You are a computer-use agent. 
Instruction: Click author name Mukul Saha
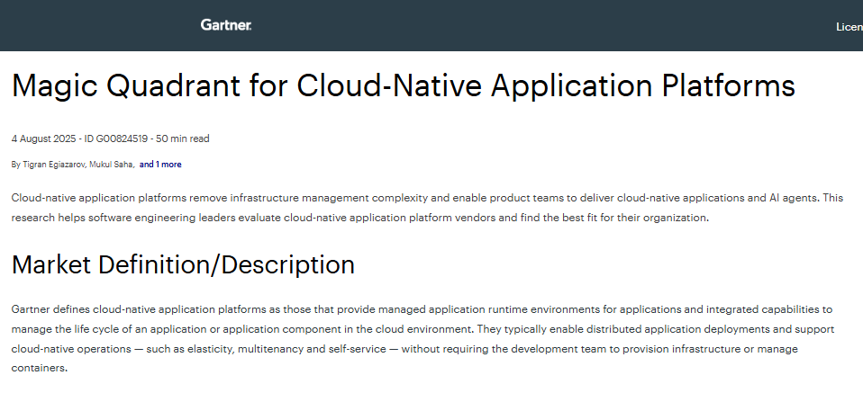[x=111, y=165]
